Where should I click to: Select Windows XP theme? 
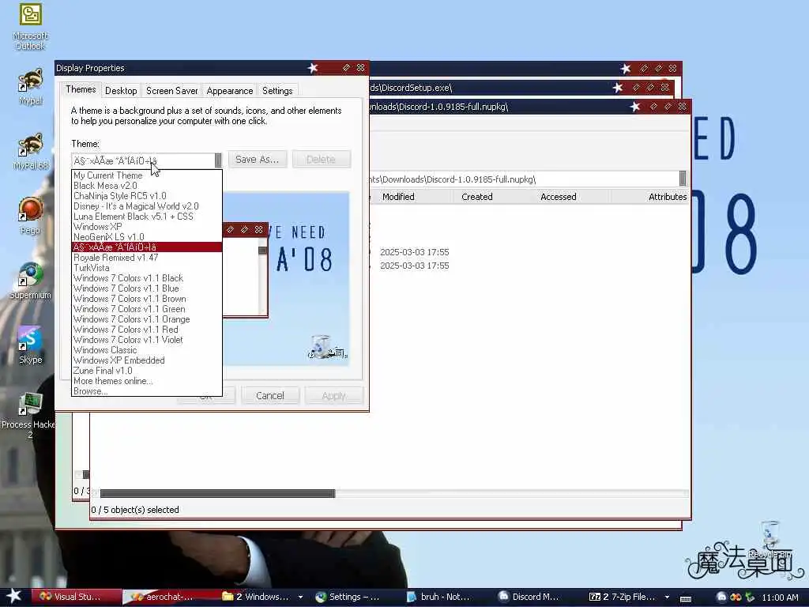tap(146, 227)
